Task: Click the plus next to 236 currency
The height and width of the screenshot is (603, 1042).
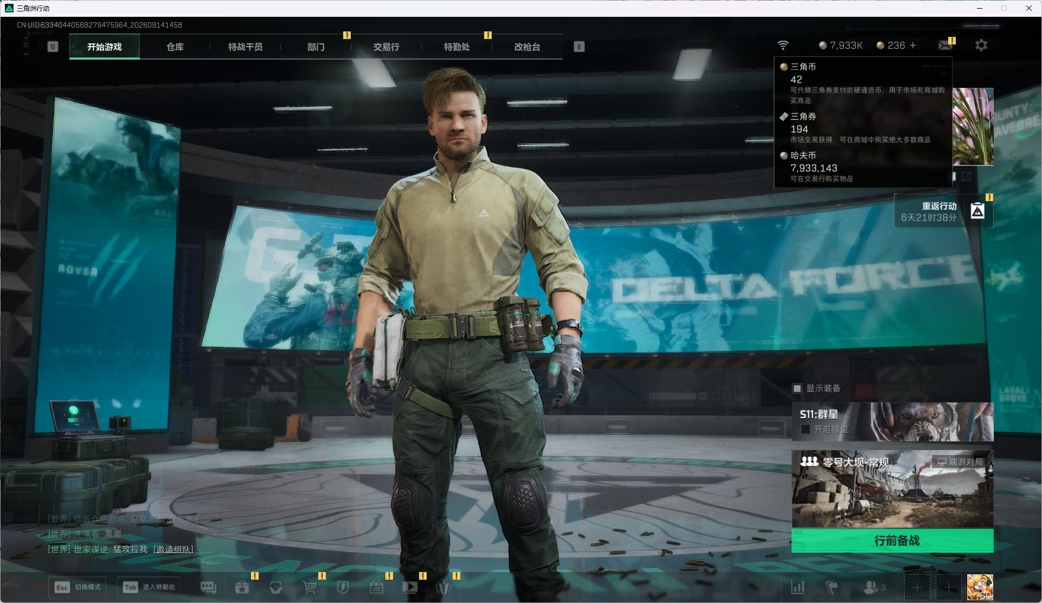Action: coord(913,46)
